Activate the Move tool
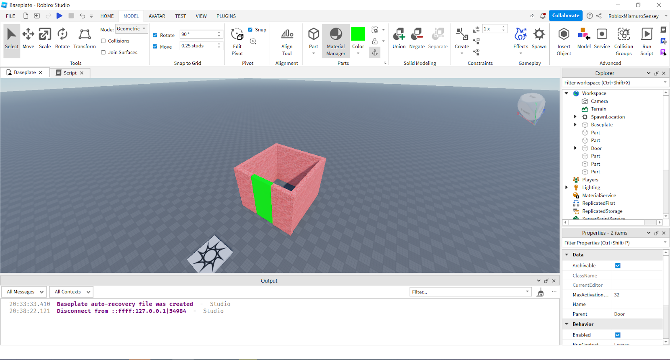 point(28,39)
